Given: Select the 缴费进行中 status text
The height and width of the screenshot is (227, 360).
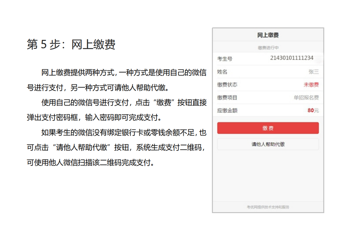Looking at the screenshot, I should [268, 48].
